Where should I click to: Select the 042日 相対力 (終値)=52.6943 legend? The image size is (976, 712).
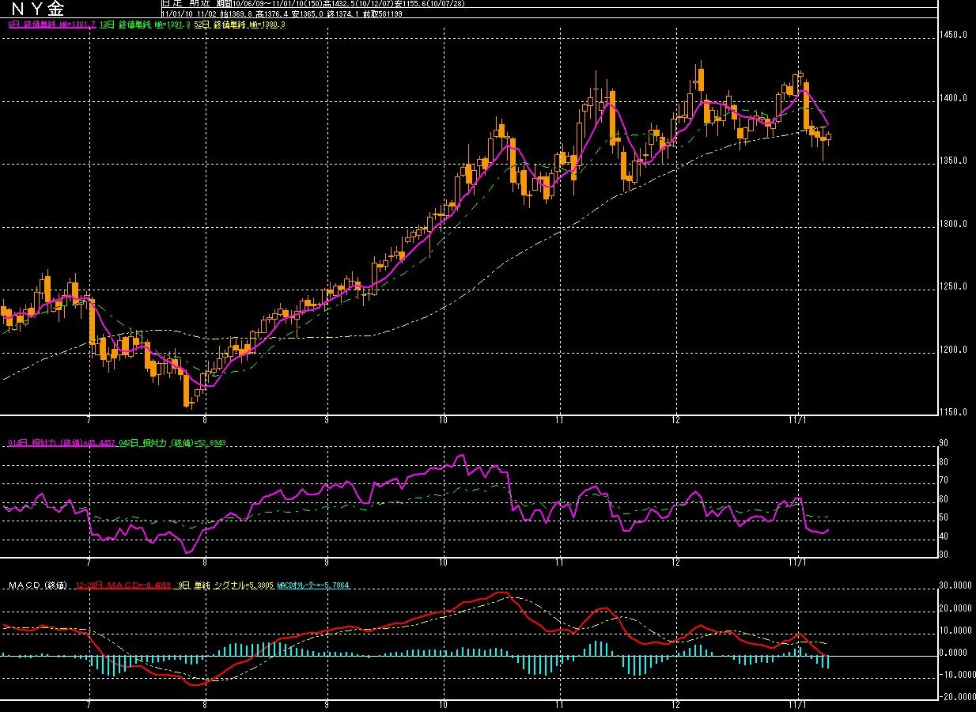pyautogui.click(x=173, y=442)
